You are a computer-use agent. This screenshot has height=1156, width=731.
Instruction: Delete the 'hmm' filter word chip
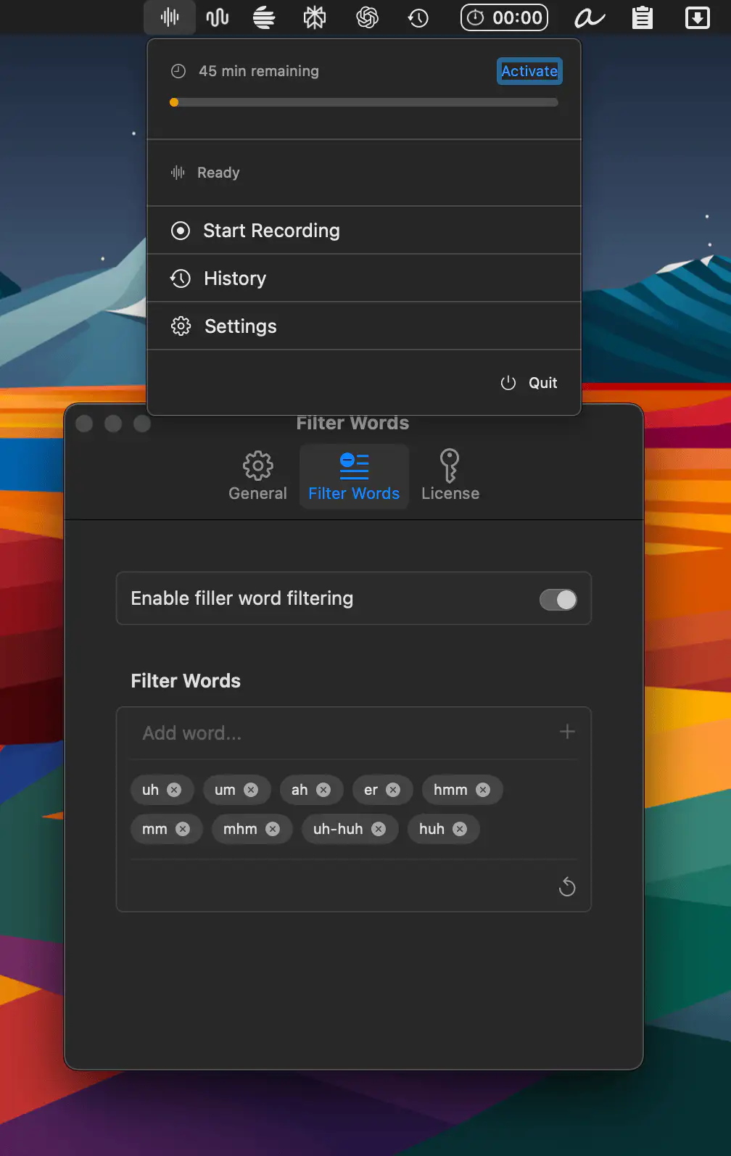click(483, 790)
